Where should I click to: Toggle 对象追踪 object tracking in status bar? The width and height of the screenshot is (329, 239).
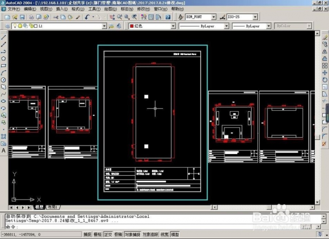[150, 234]
